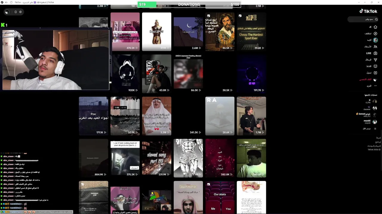Click the play icon beside 341.3K views
The width and height of the screenshot is (382, 214).
coord(200,132)
